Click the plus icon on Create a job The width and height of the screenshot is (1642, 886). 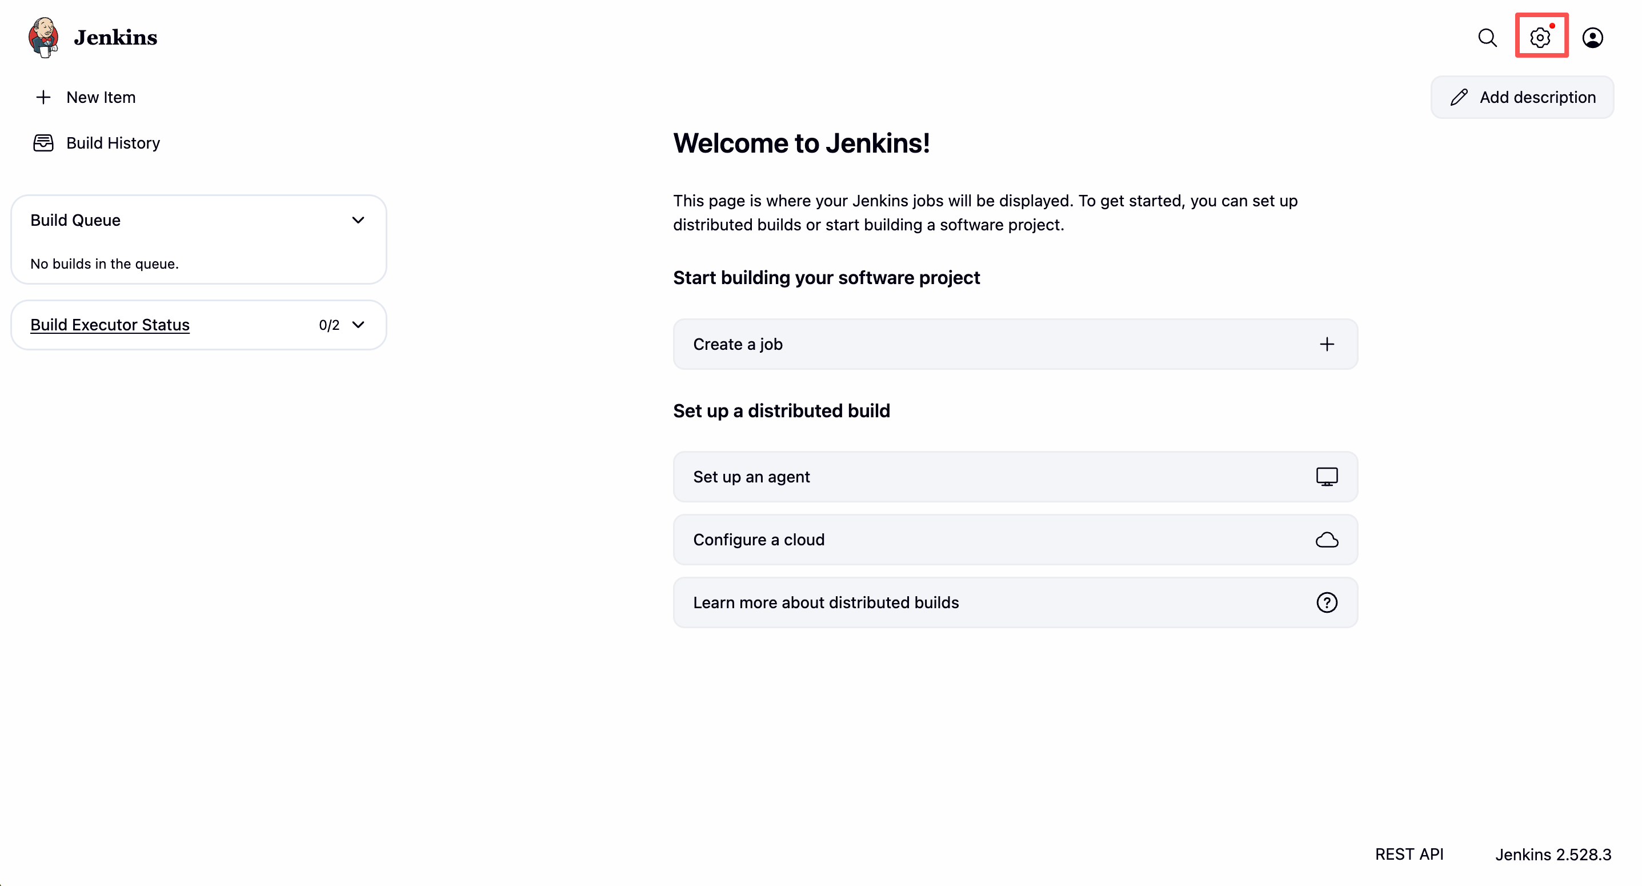pyautogui.click(x=1327, y=345)
